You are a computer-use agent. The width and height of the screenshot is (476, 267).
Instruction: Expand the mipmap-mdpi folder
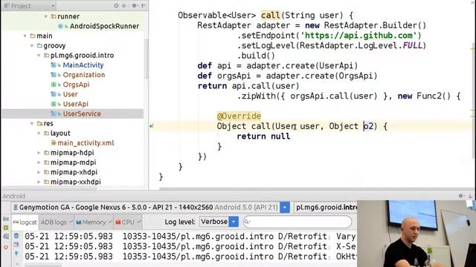point(39,162)
